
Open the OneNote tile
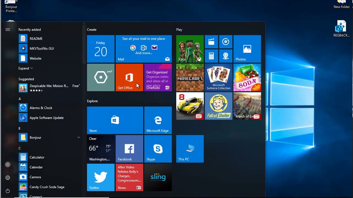pyautogui.click(x=158, y=78)
